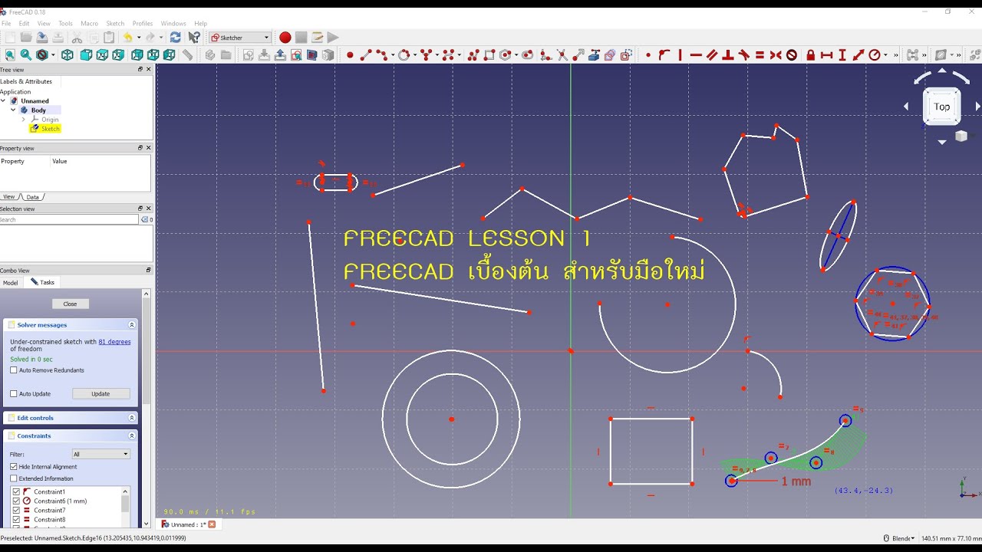Viewport: 982px width, 552px height.
Task: Open the undo history dropdown arrow
Action: (138, 38)
